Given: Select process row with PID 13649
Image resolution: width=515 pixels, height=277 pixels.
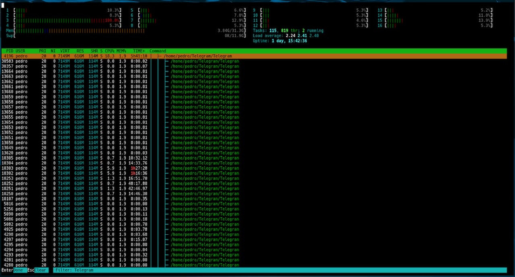Looking at the screenshot, I should pyautogui.click(x=254, y=148).
